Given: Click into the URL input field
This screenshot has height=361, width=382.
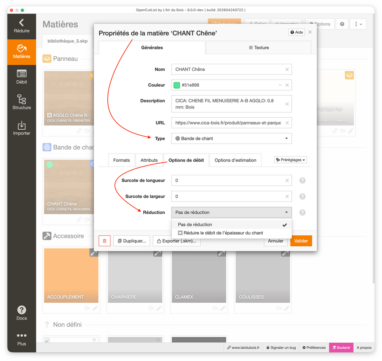Looking at the screenshot, I should [228, 123].
